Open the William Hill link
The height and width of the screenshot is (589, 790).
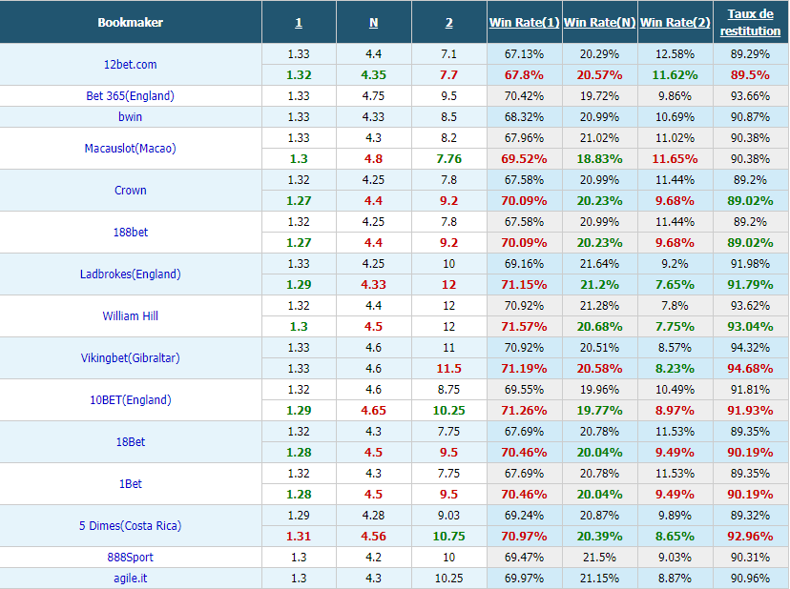coord(131,316)
